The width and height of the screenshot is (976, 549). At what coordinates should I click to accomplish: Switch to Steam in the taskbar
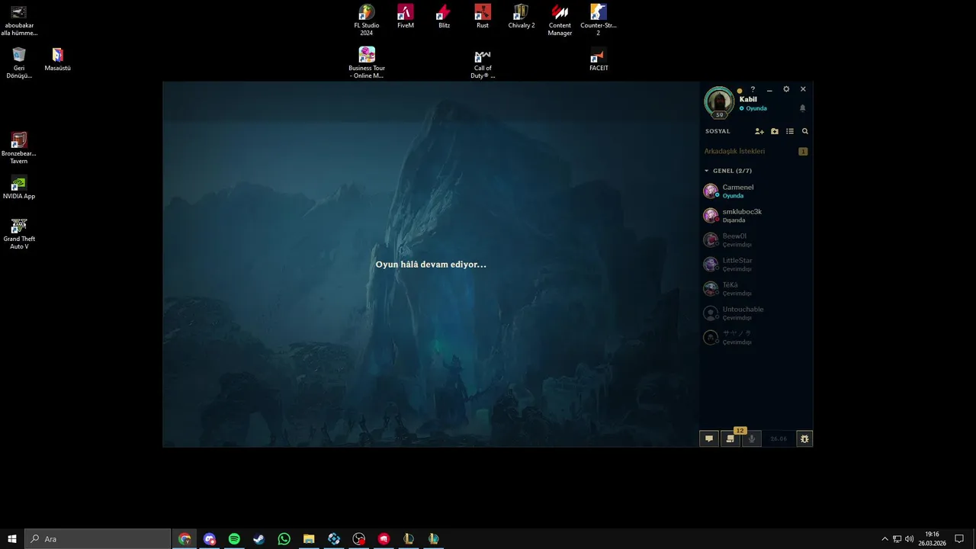pyautogui.click(x=259, y=539)
